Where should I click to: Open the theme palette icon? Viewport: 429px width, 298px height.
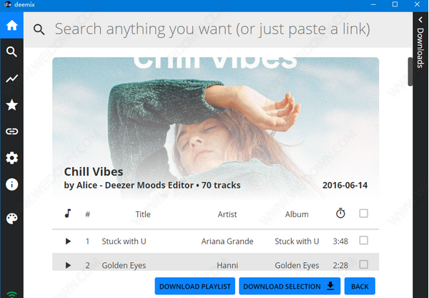click(11, 218)
